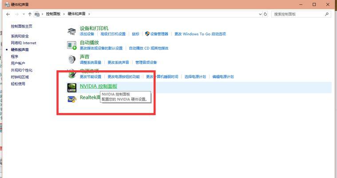Go to 控制面板主页
337x178 pixels.
tap(21, 26)
